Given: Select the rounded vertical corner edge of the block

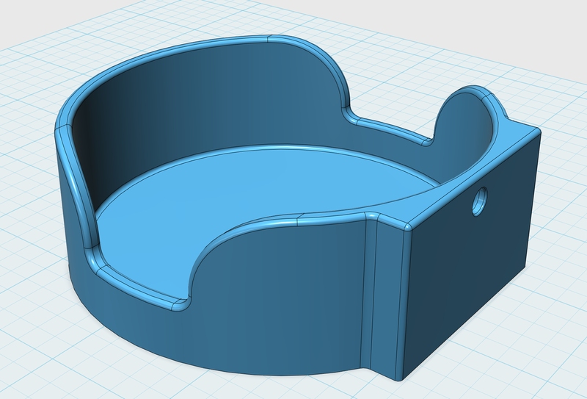Looking at the screenshot, I should click(405, 301).
